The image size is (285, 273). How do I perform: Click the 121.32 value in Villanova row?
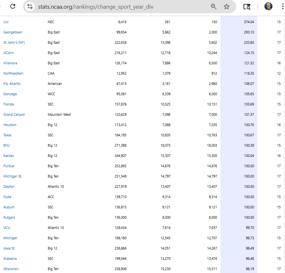249,63
